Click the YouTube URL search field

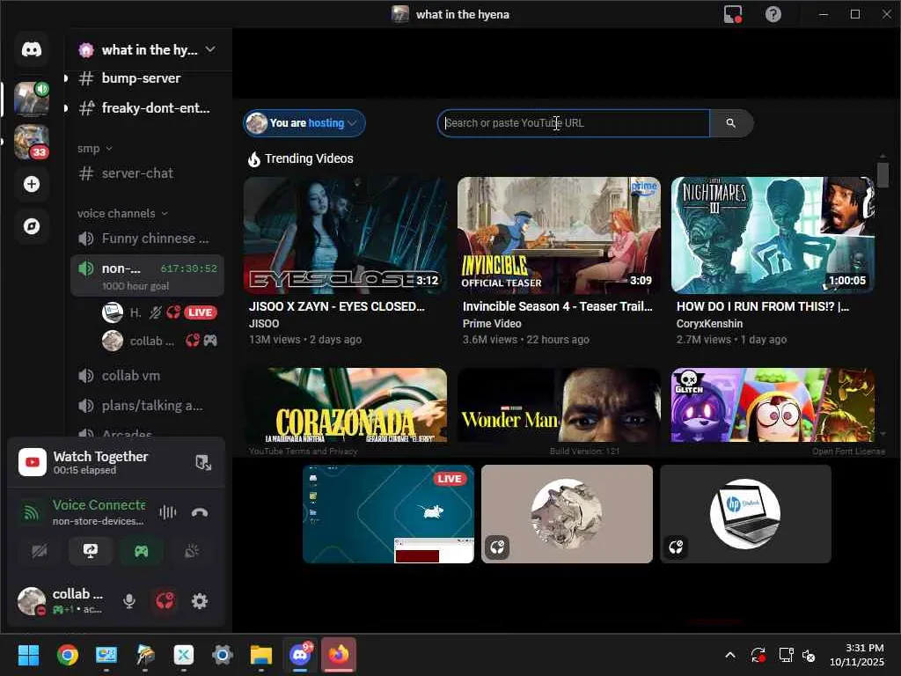point(574,123)
